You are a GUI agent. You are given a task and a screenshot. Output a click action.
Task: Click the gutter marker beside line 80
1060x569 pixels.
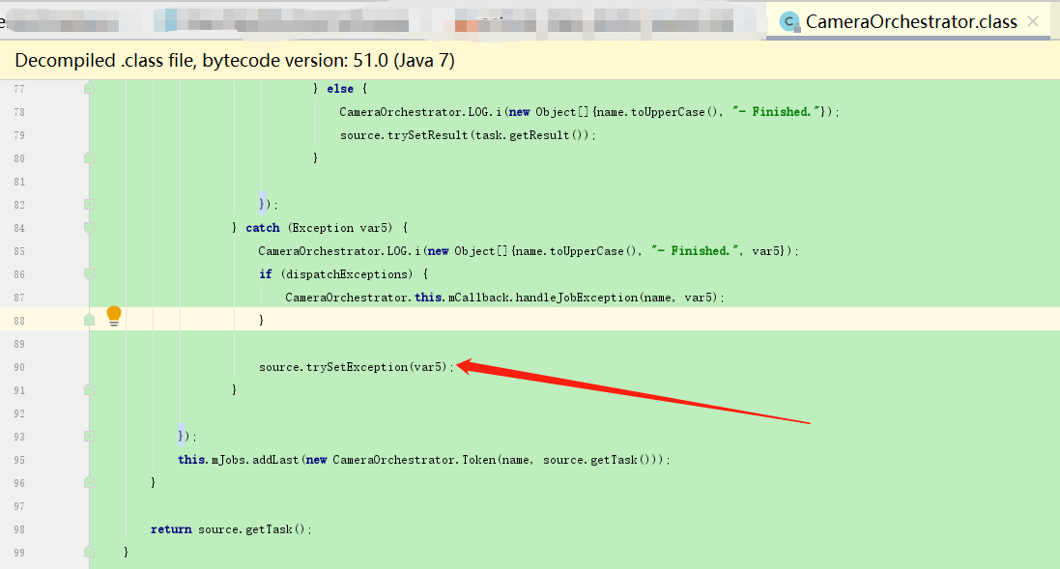pyautogui.click(x=87, y=157)
